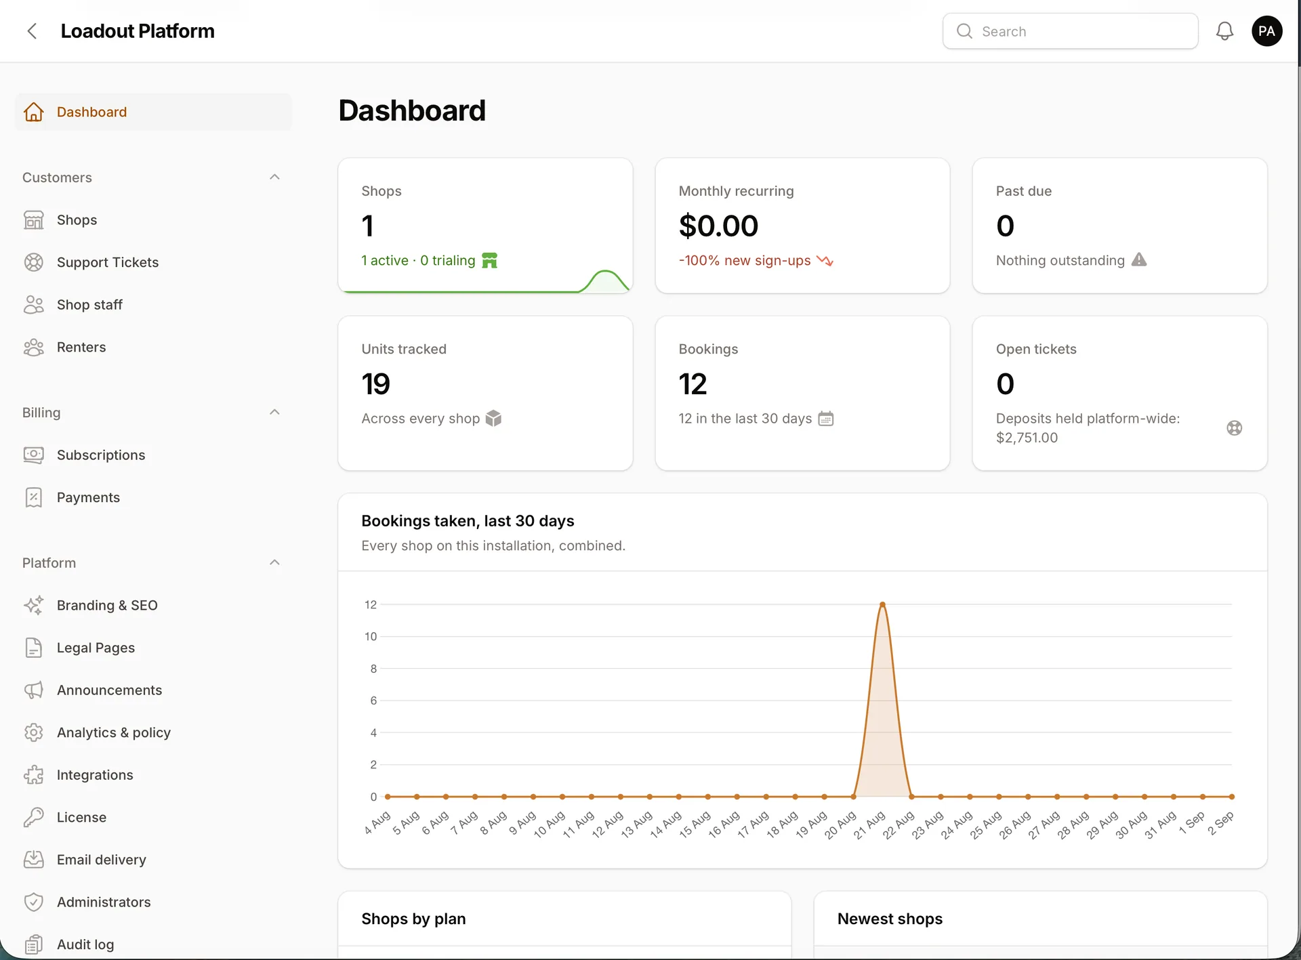Click the Shop staff people icon
This screenshot has width=1301, height=960.
[x=33, y=305]
